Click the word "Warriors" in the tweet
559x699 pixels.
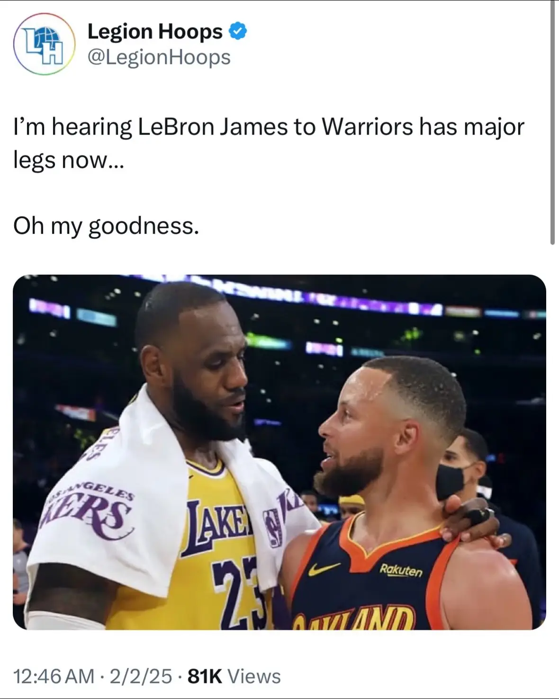(x=367, y=127)
